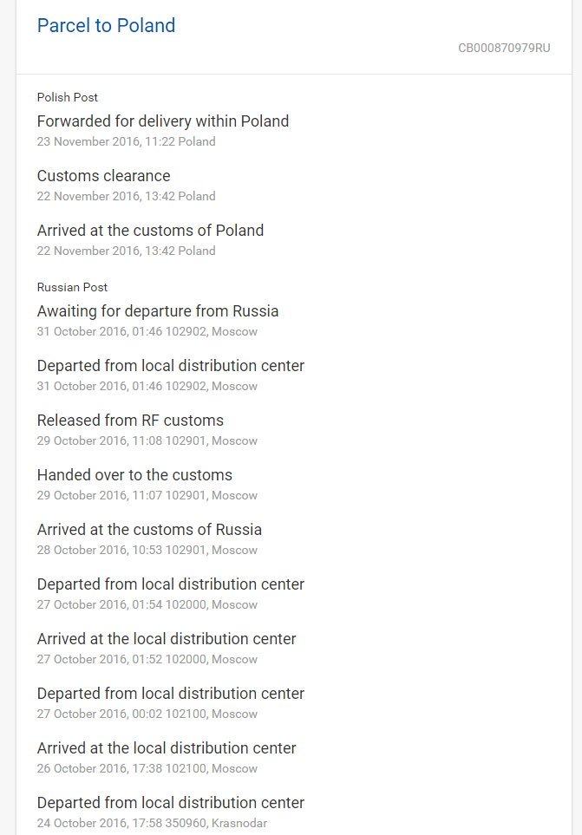
Task: Open the Released from RF customs event
Action: click(x=130, y=421)
